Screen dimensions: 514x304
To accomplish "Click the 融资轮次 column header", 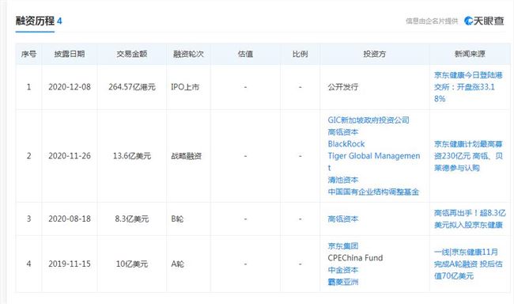I will [x=188, y=54].
